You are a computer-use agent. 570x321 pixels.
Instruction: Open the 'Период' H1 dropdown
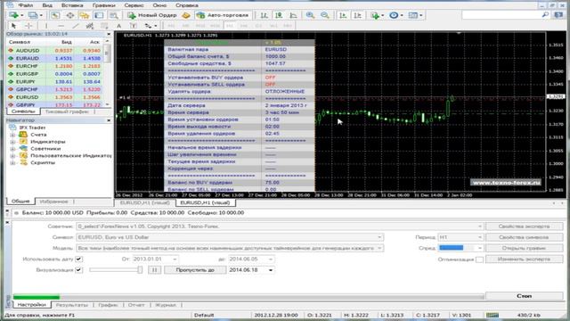(x=479, y=237)
